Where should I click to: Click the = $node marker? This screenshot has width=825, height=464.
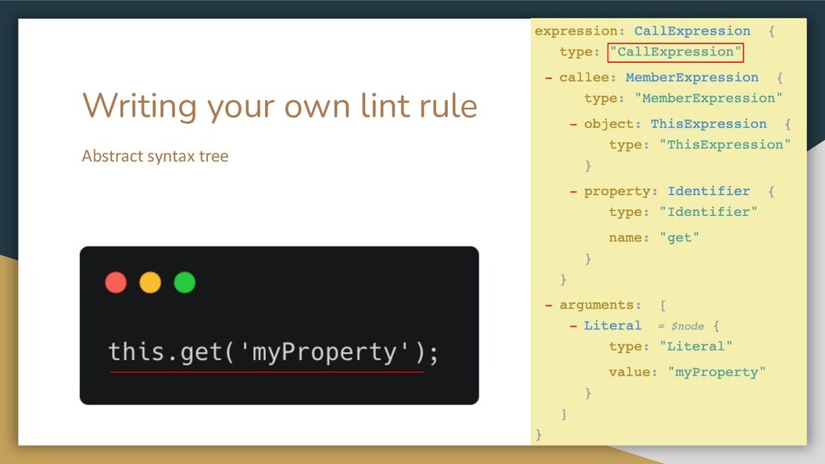point(681,326)
